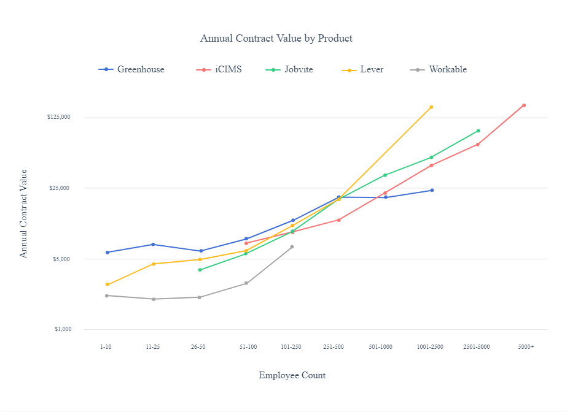Select the Lever data point at 1001-2500
The image size is (567, 412).
tap(432, 107)
